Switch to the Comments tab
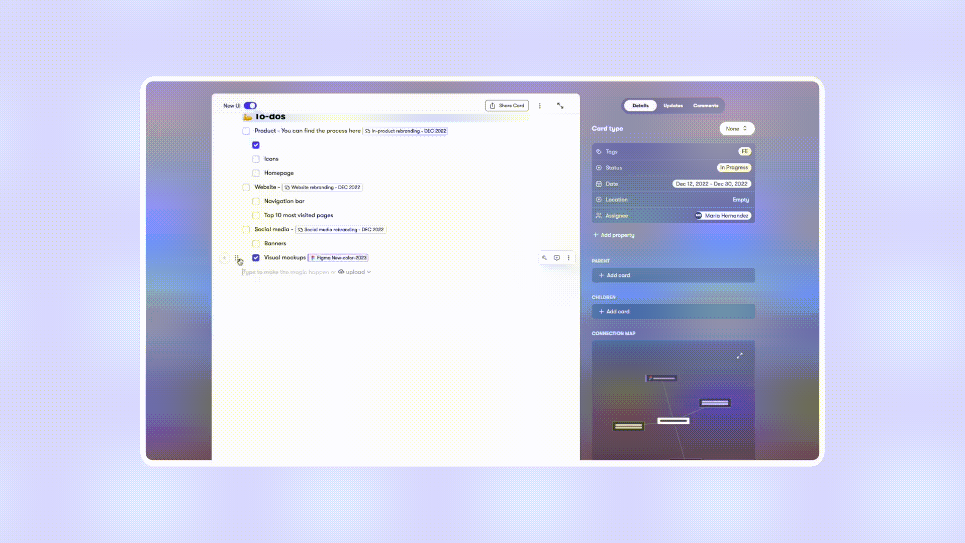Screen dimensions: 965x543 click(x=705, y=106)
